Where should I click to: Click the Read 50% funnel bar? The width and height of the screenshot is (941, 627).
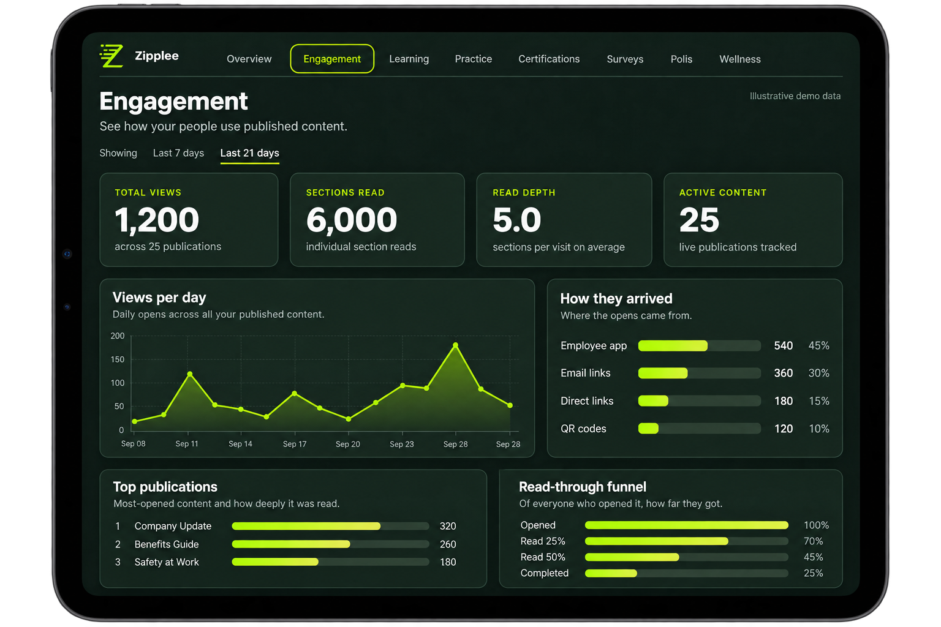coord(687,557)
